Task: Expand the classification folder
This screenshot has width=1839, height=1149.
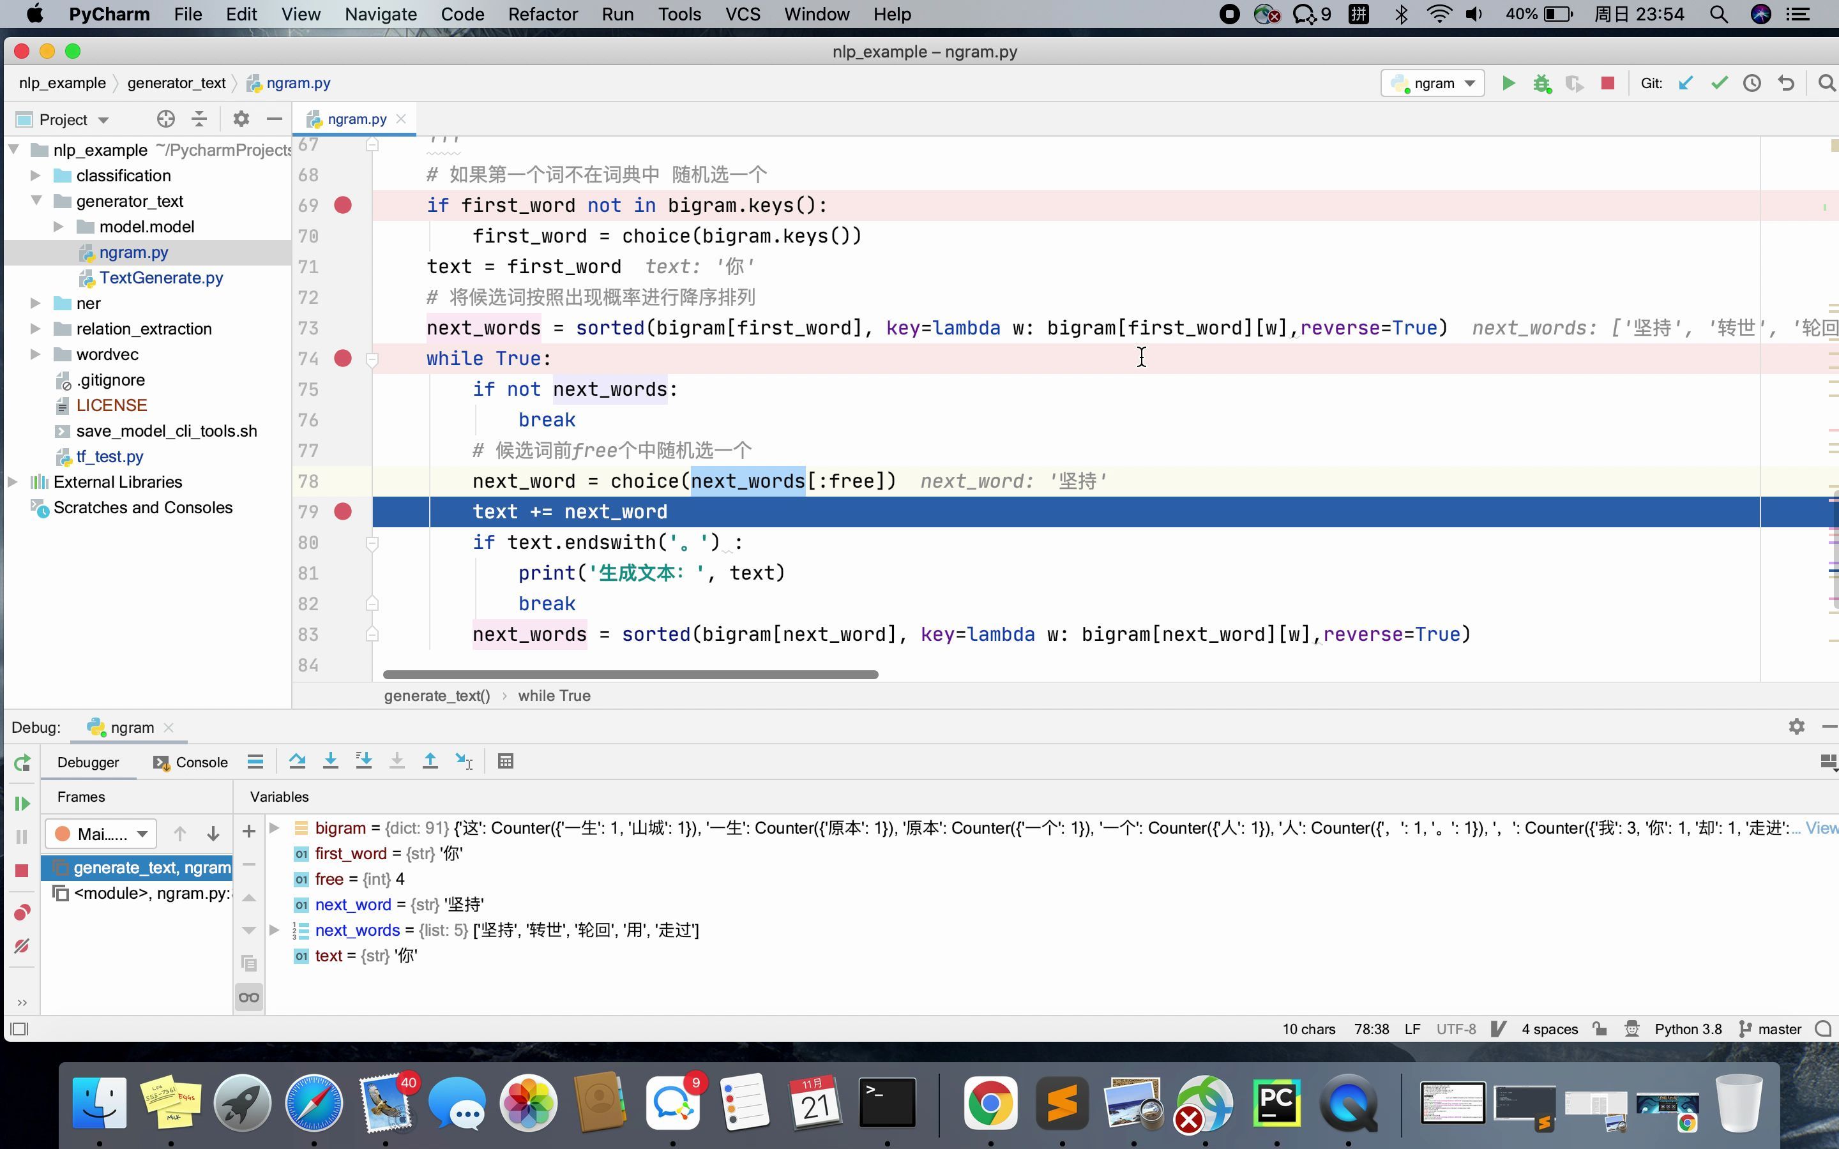Action: click(35, 176)
